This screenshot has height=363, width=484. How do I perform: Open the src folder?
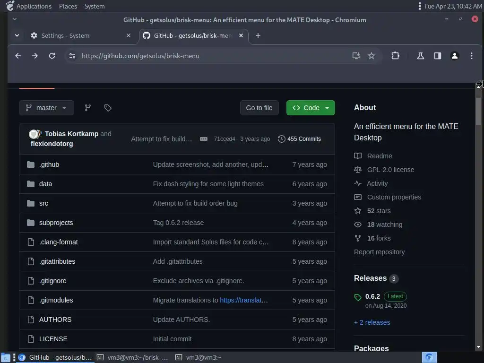tap(43, 203)
